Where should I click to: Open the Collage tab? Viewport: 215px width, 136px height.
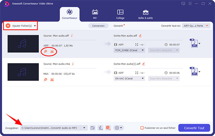[x=120, y=14]
